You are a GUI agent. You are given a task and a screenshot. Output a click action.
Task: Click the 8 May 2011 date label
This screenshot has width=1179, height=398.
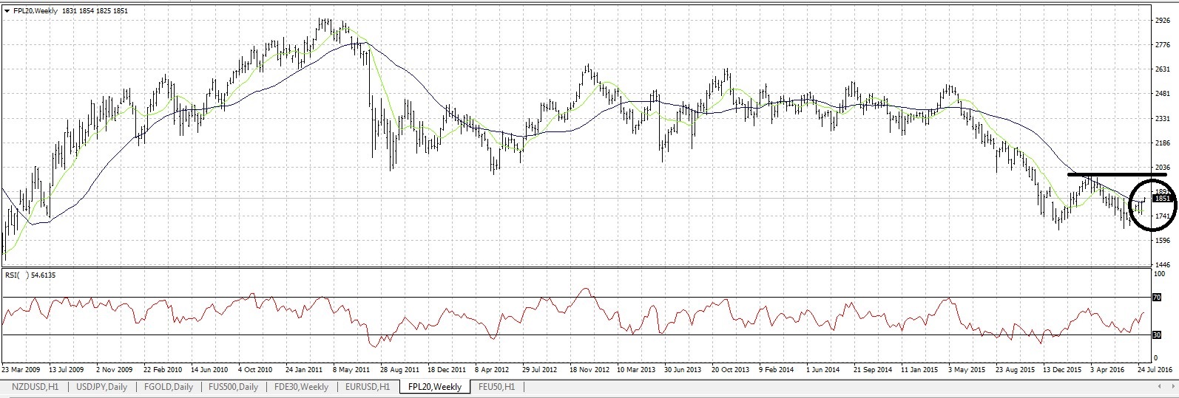[351, 368]
